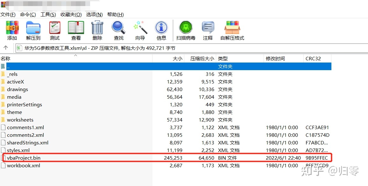Select the drawings folder name
The image size is (368, 186).
point(18,90)
